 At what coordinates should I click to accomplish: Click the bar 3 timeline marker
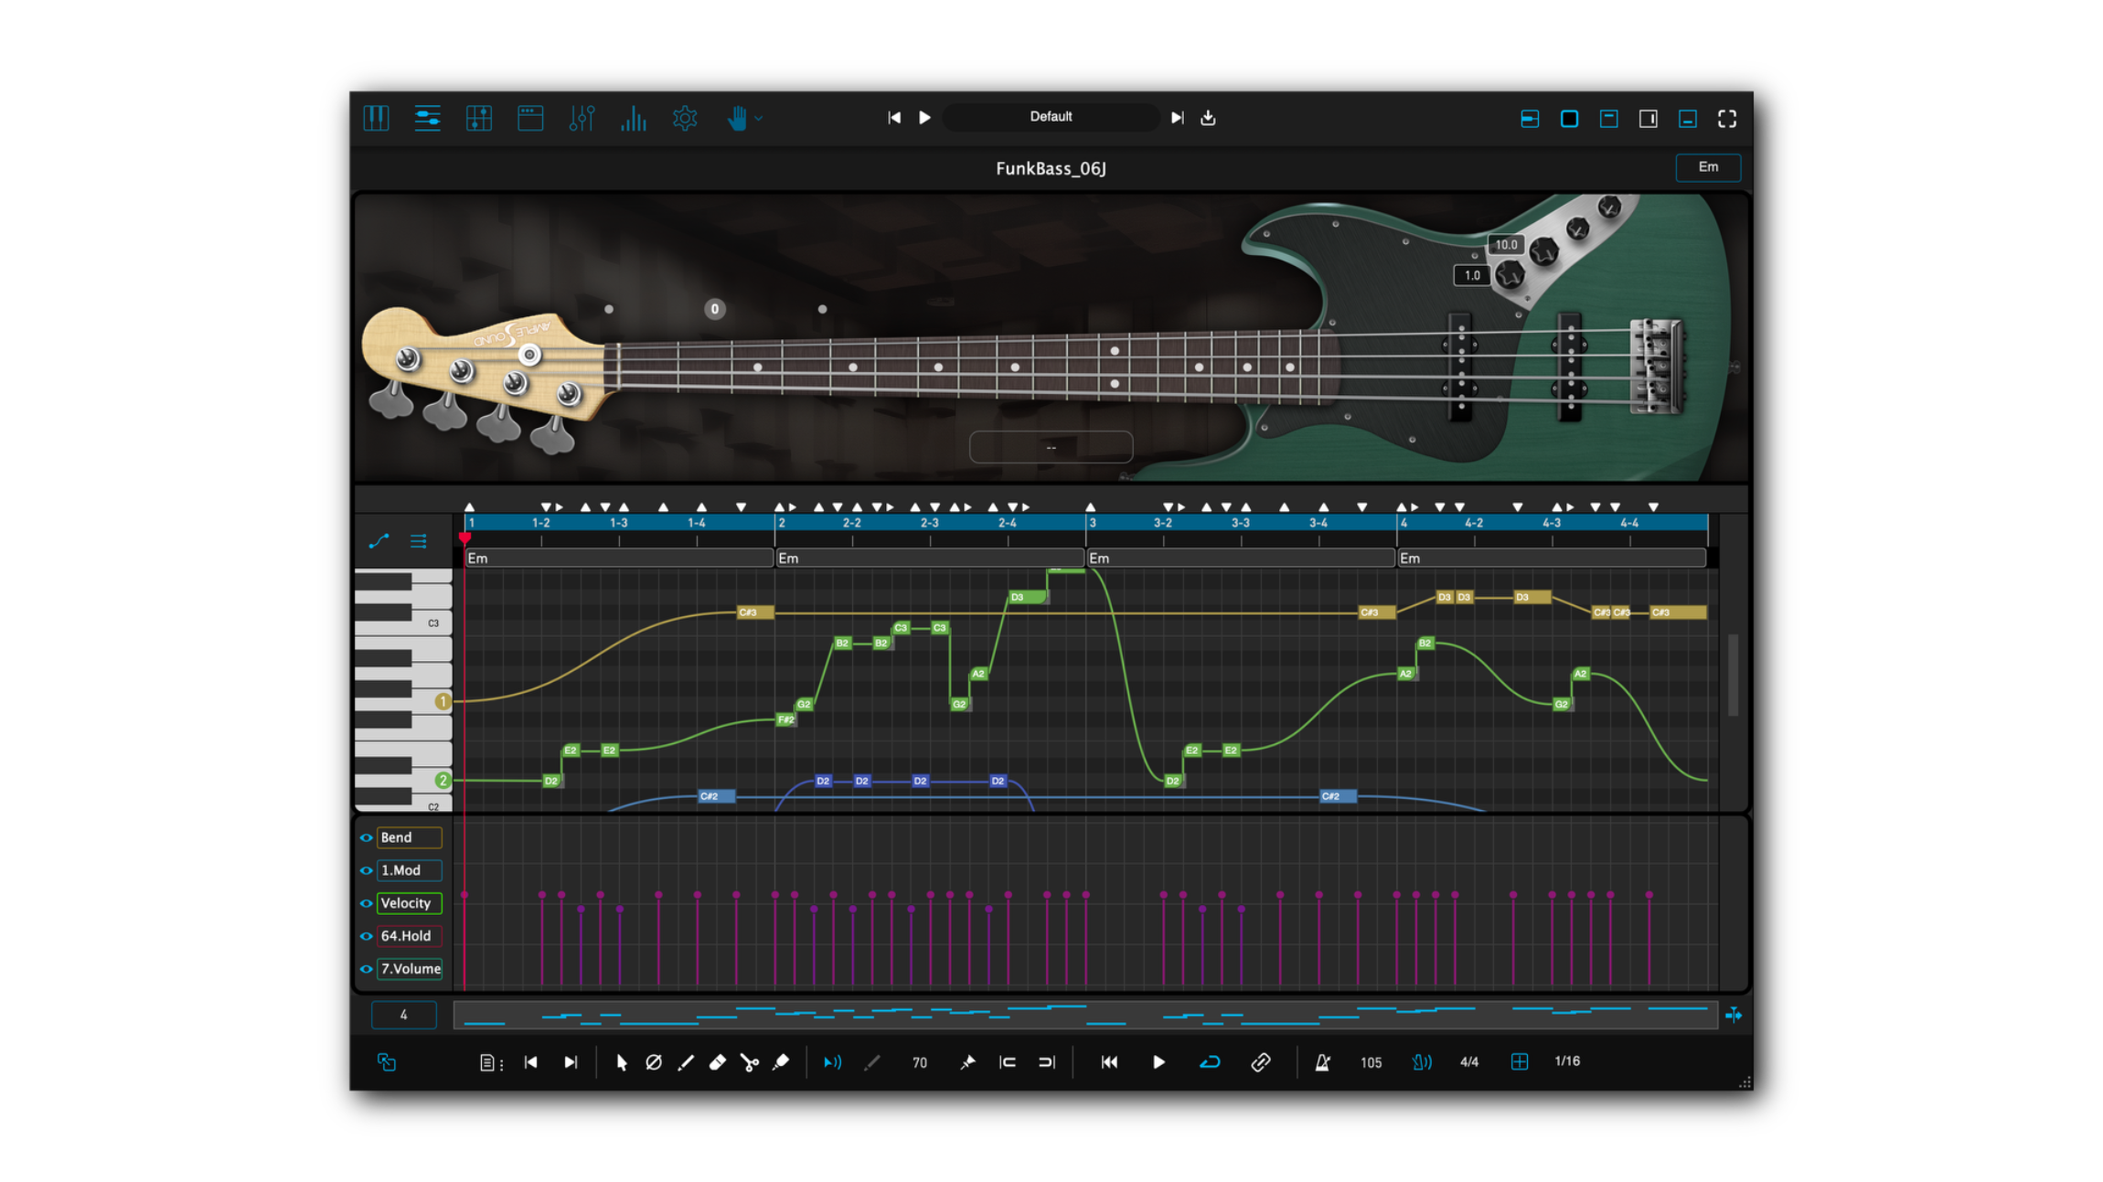point(1093,523)
